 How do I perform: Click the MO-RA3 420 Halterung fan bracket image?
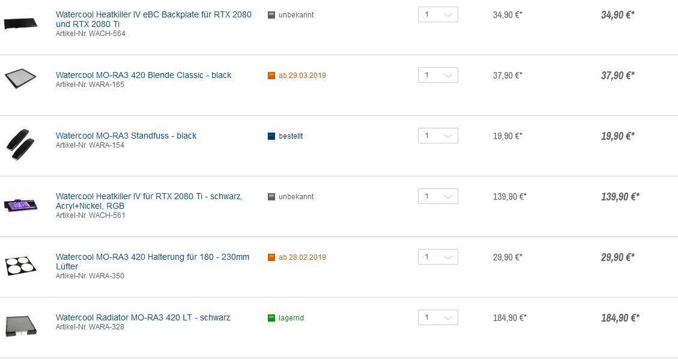click(x=20, y=265)
